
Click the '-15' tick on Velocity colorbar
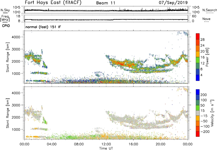pyautogui.click(x=204, y=116)
